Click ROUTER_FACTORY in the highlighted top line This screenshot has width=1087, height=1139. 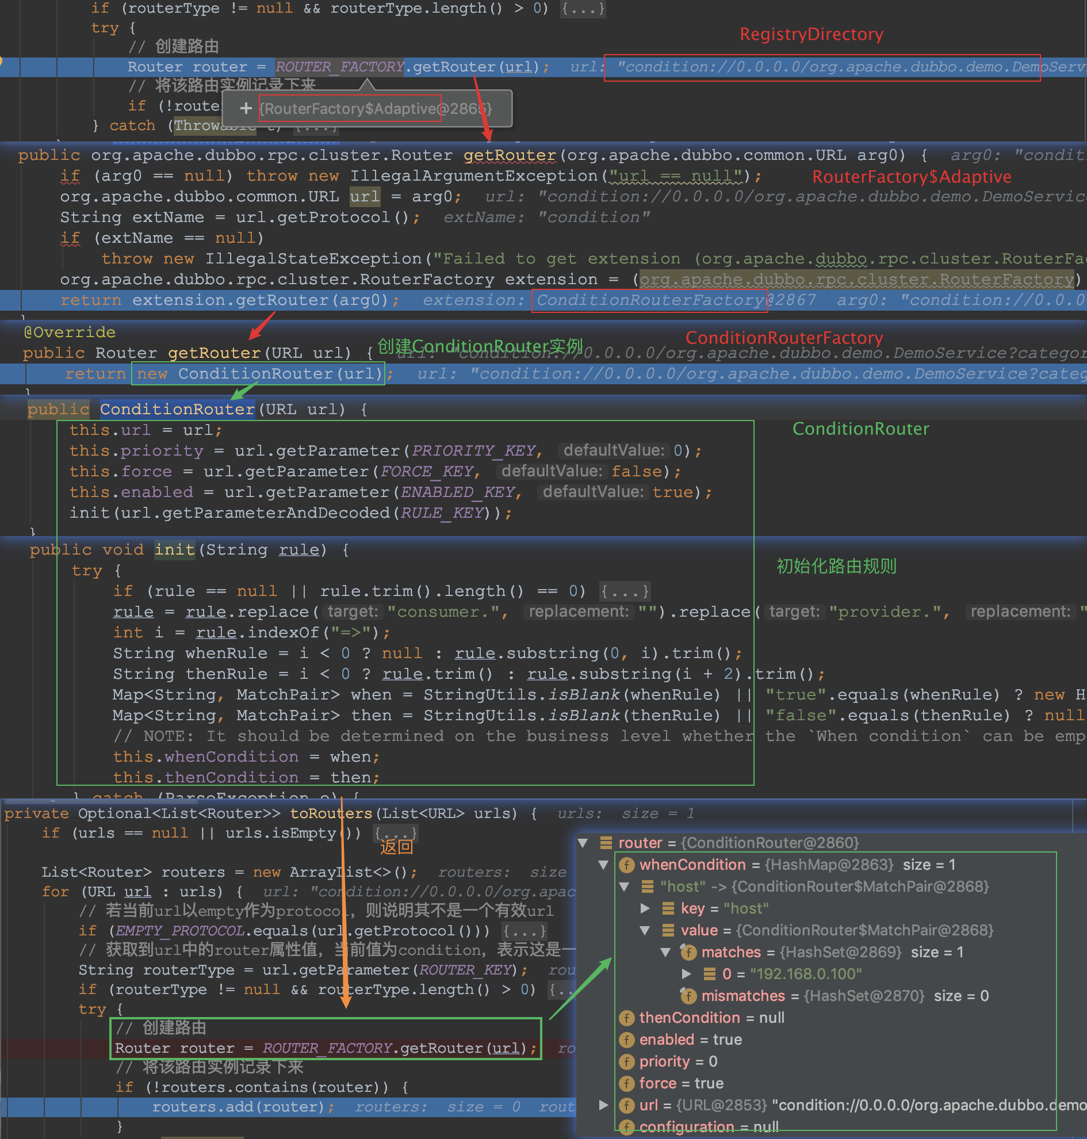[339, 67]
